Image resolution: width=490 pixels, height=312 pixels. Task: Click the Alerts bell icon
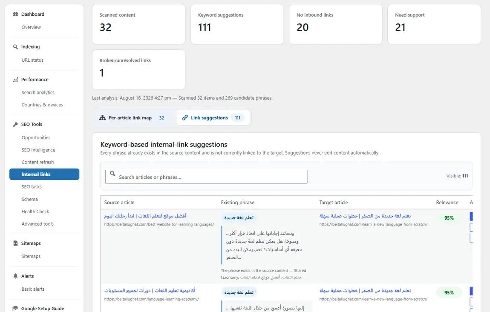coord(15,276)
